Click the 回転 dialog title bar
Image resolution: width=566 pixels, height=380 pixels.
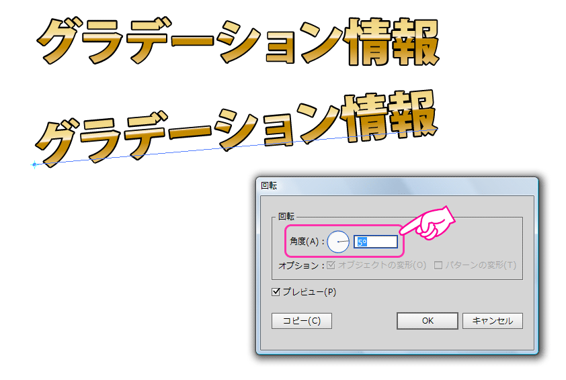tap(397, 186)
